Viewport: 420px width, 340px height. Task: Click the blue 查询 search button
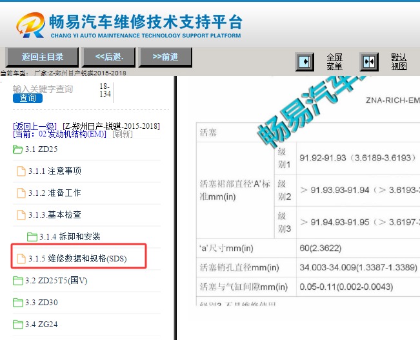[28, 98]
